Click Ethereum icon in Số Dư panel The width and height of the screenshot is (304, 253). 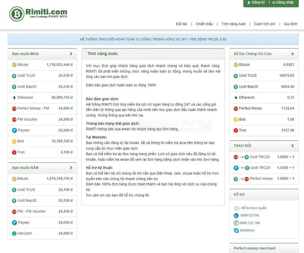pyautogui.click(x=236, y=97)
